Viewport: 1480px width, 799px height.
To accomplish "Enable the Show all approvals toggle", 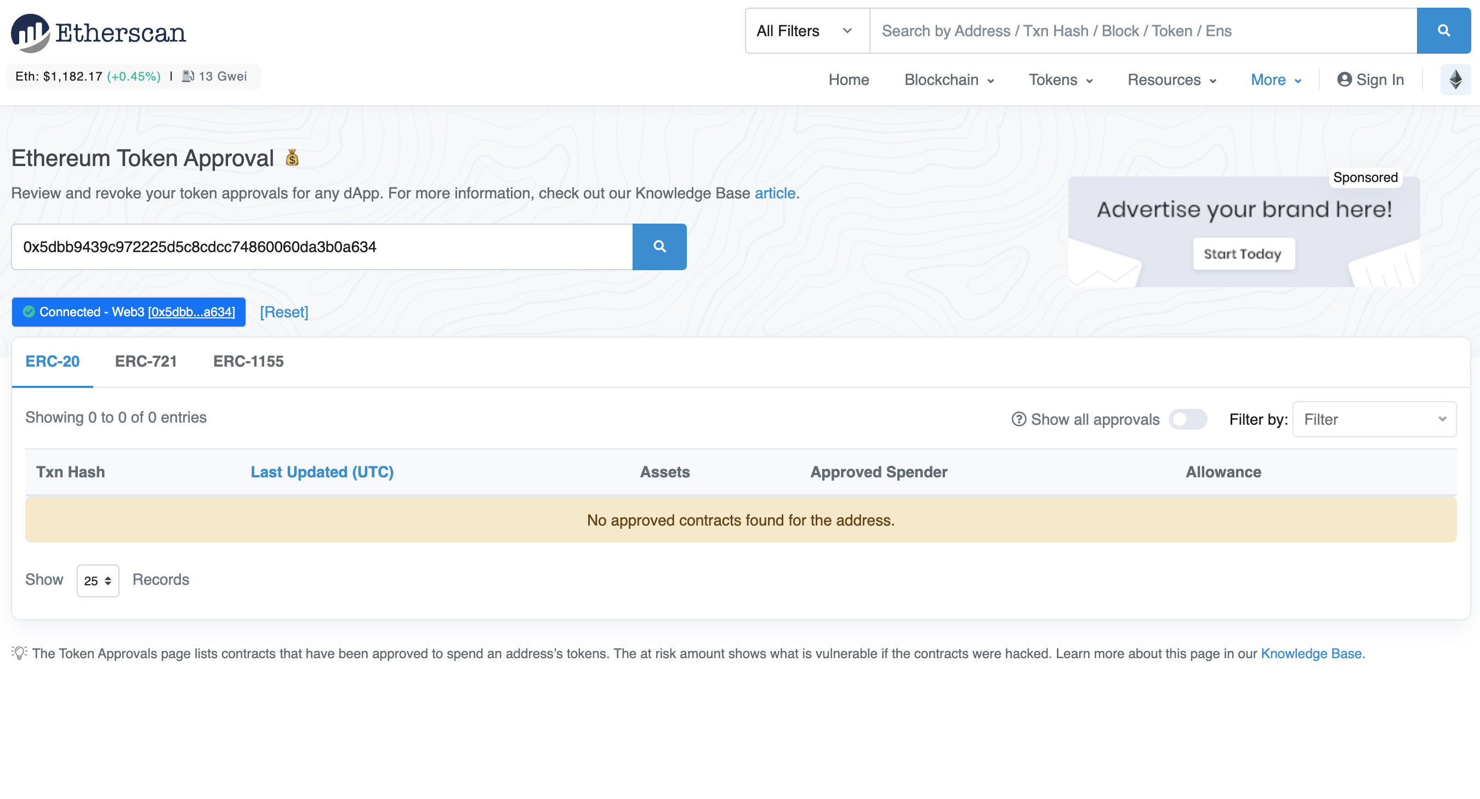I will tap(1187, 419).
